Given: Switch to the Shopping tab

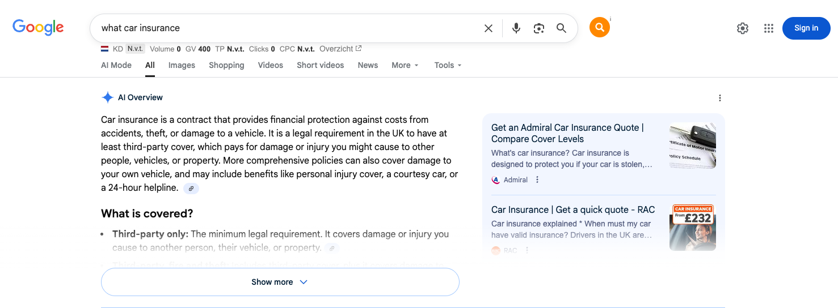Looking at the screenshot, I should tap(226, 65).
